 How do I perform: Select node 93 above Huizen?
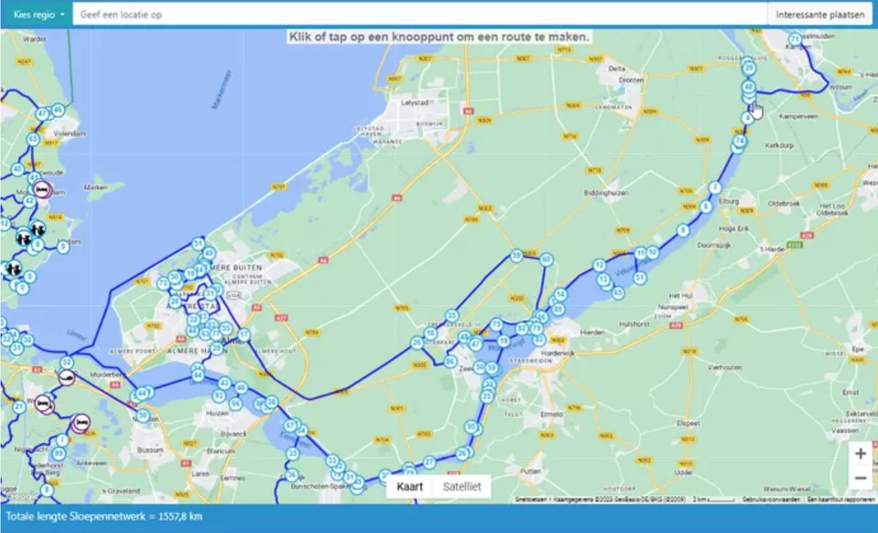219,396
